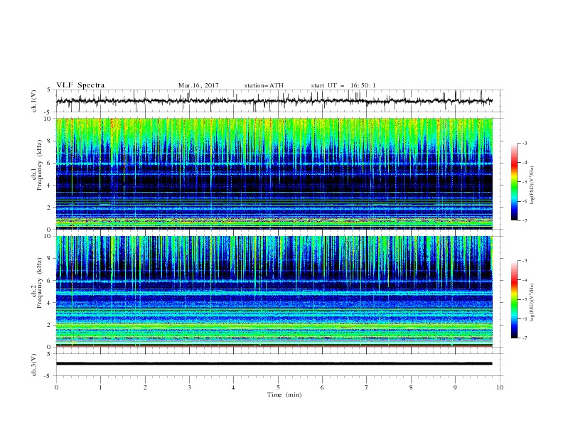Click the ch.3 flat black waveform band

pyautogui.click(x=274, y=364)
